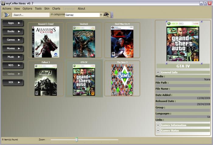Click the hat-shaped icon beside the category dropdown
The width and height of the screenshot is (213, 145).
106,15
